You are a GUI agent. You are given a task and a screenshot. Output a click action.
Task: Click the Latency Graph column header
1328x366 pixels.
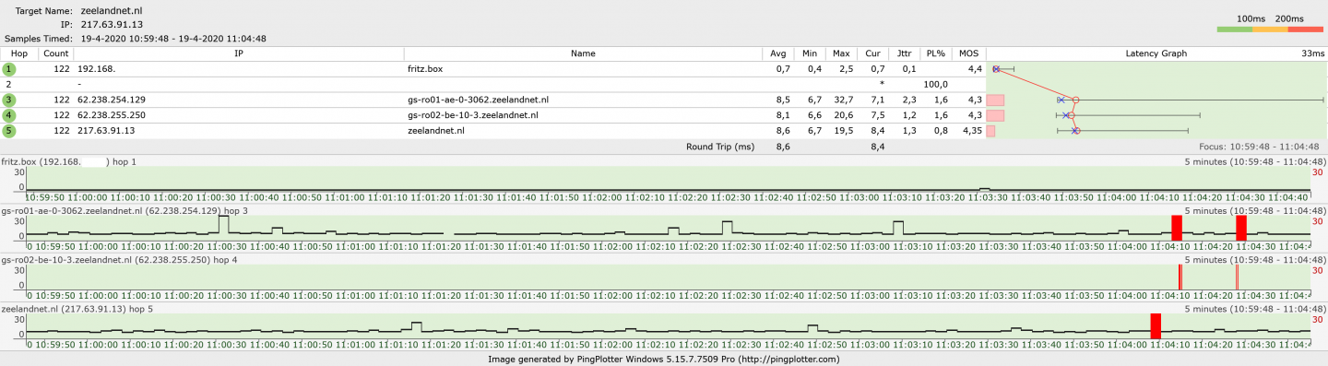point(1156,53)
